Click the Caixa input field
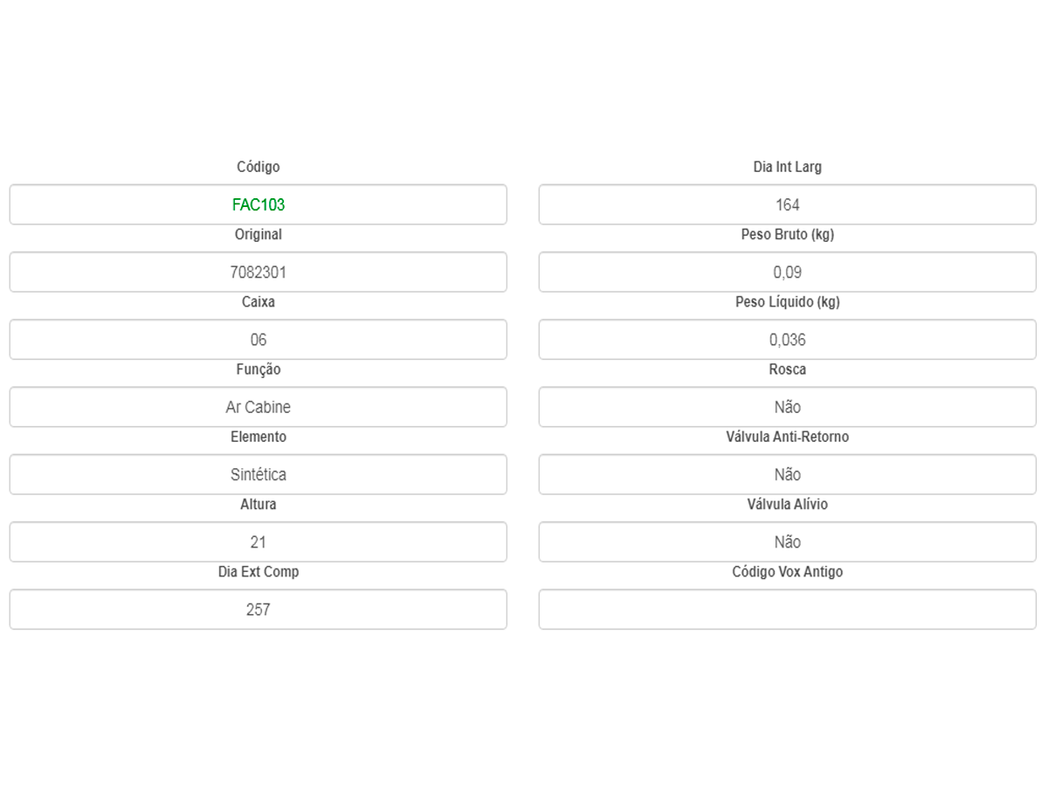 (x=258, y=340)
